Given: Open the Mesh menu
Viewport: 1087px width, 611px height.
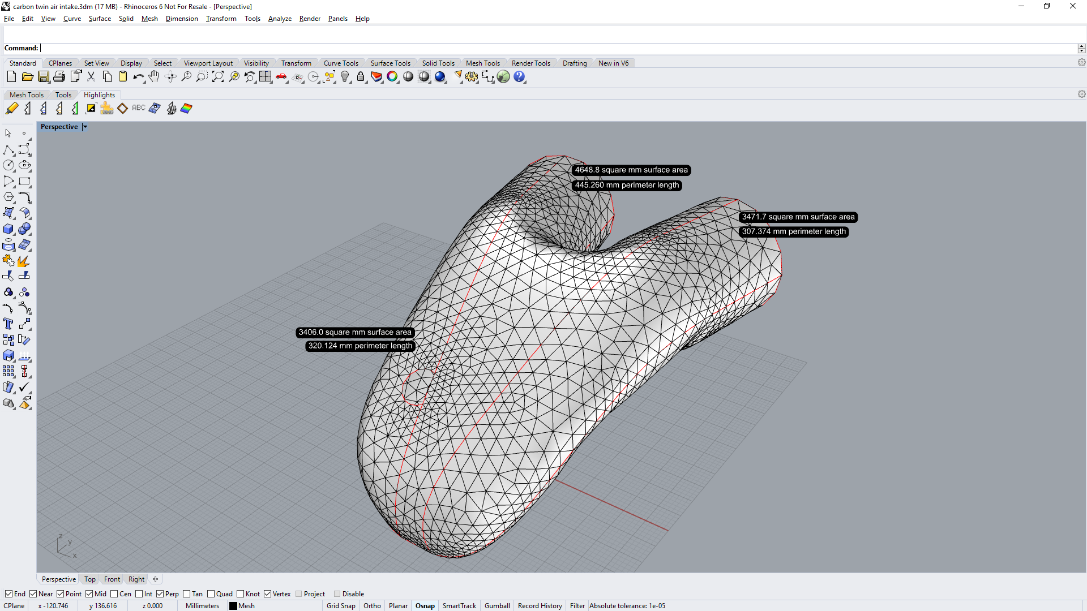Looking at the screenshot, I should [x=149, y=19].
